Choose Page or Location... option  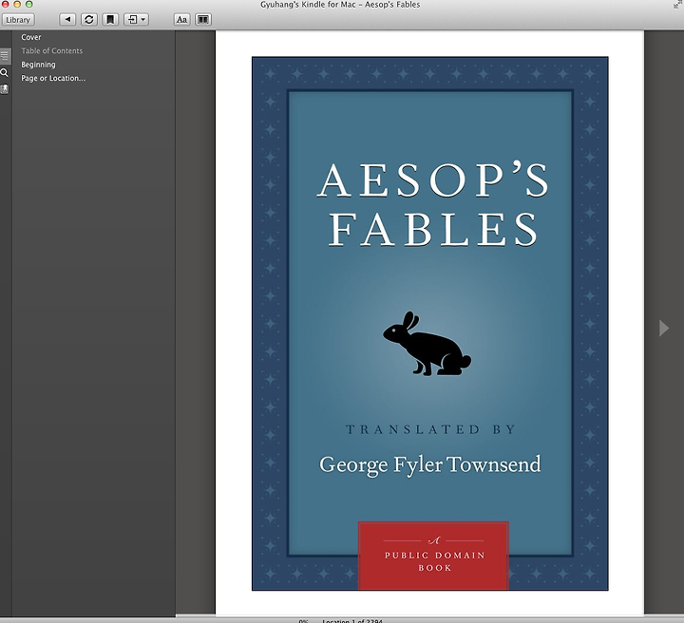pos(53,79)
